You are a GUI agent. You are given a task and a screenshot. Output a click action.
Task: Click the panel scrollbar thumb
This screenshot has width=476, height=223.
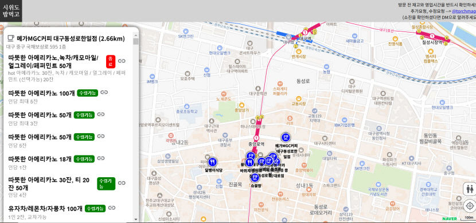pos(136,41)
